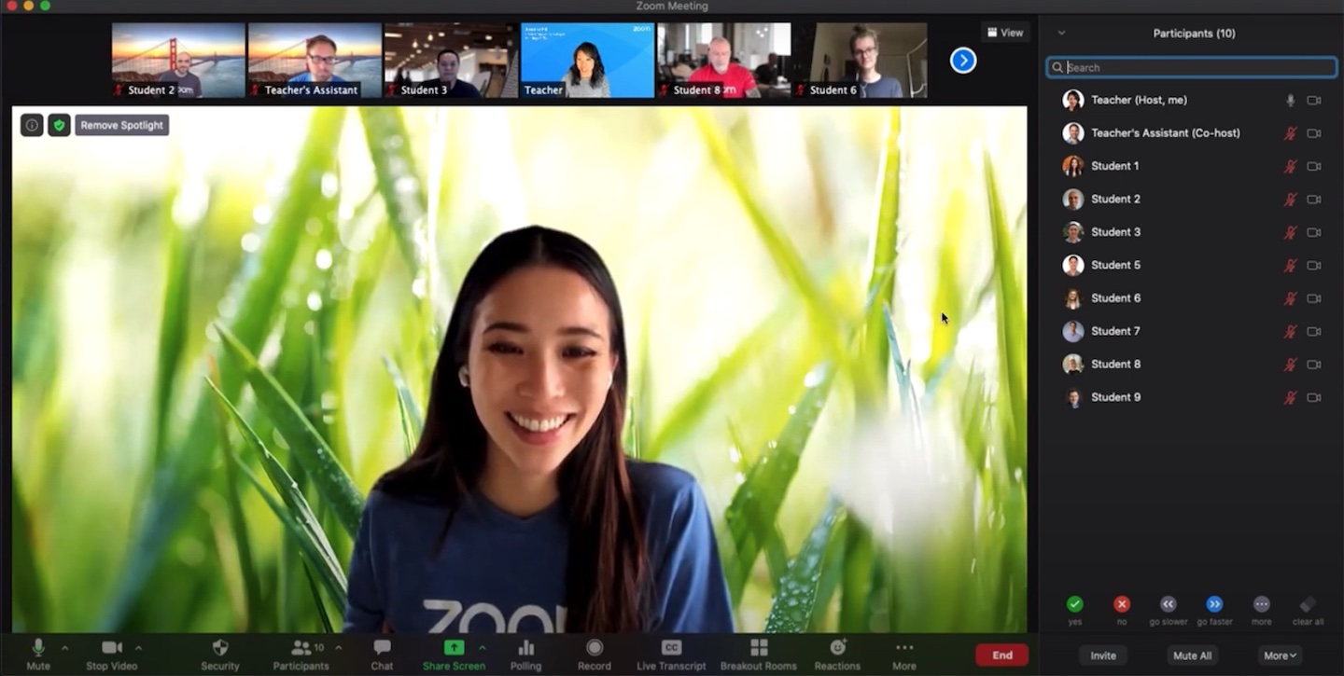This screenshot has height=676, width=1344.
Task: Start a Polling session
Action: point(525,653)
